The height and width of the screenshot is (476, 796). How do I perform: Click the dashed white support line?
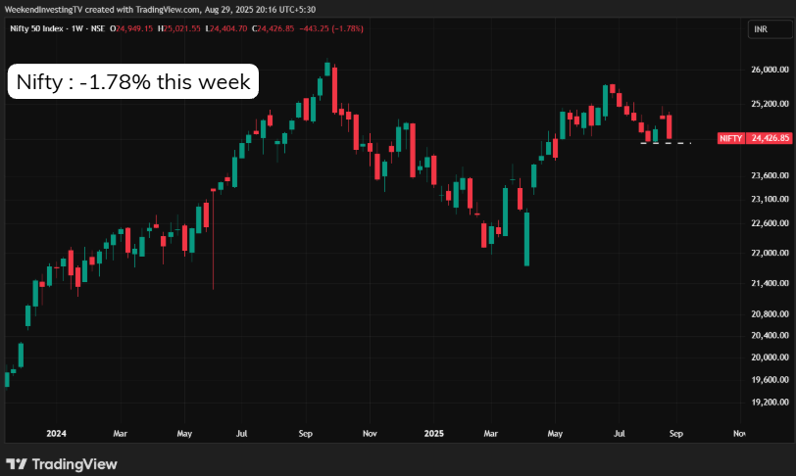666,143
